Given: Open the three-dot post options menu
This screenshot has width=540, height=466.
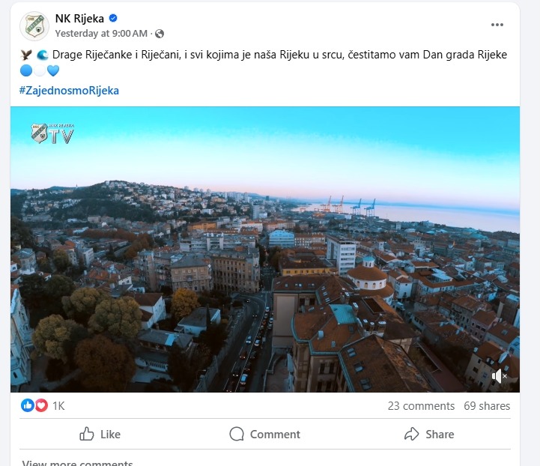Looking at the screenshot, I should tap(497, 25).
